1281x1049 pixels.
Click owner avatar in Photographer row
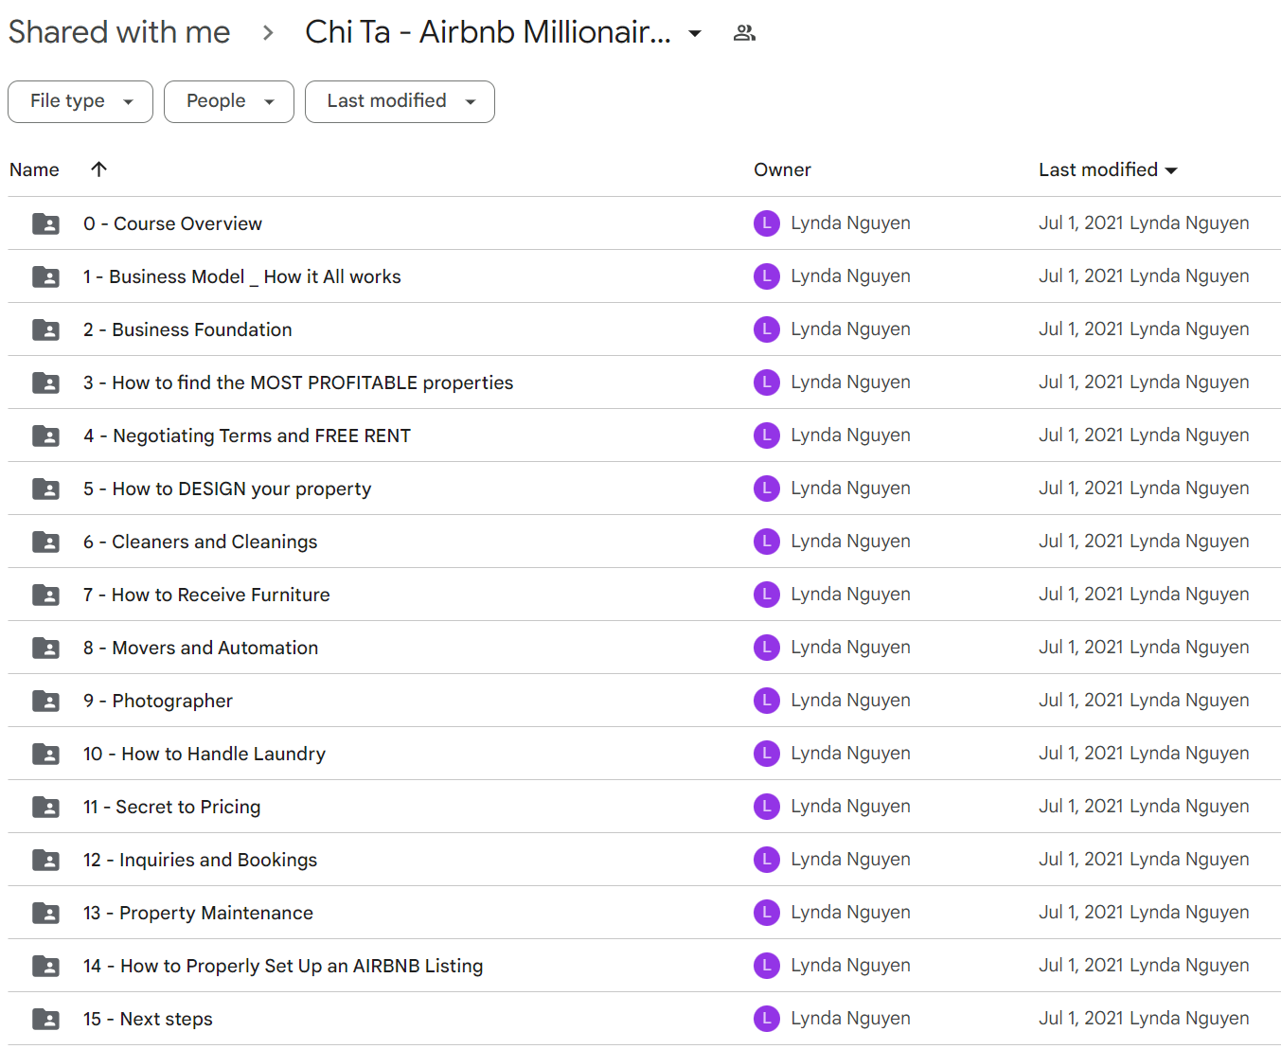[x=767, y=701]
